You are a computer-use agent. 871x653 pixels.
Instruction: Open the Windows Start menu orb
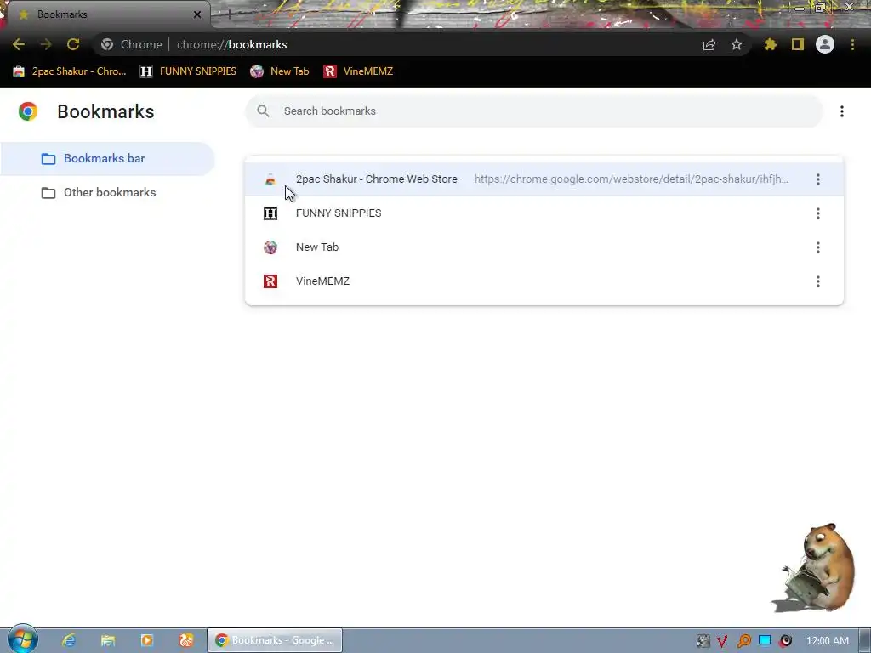[23, 639]
